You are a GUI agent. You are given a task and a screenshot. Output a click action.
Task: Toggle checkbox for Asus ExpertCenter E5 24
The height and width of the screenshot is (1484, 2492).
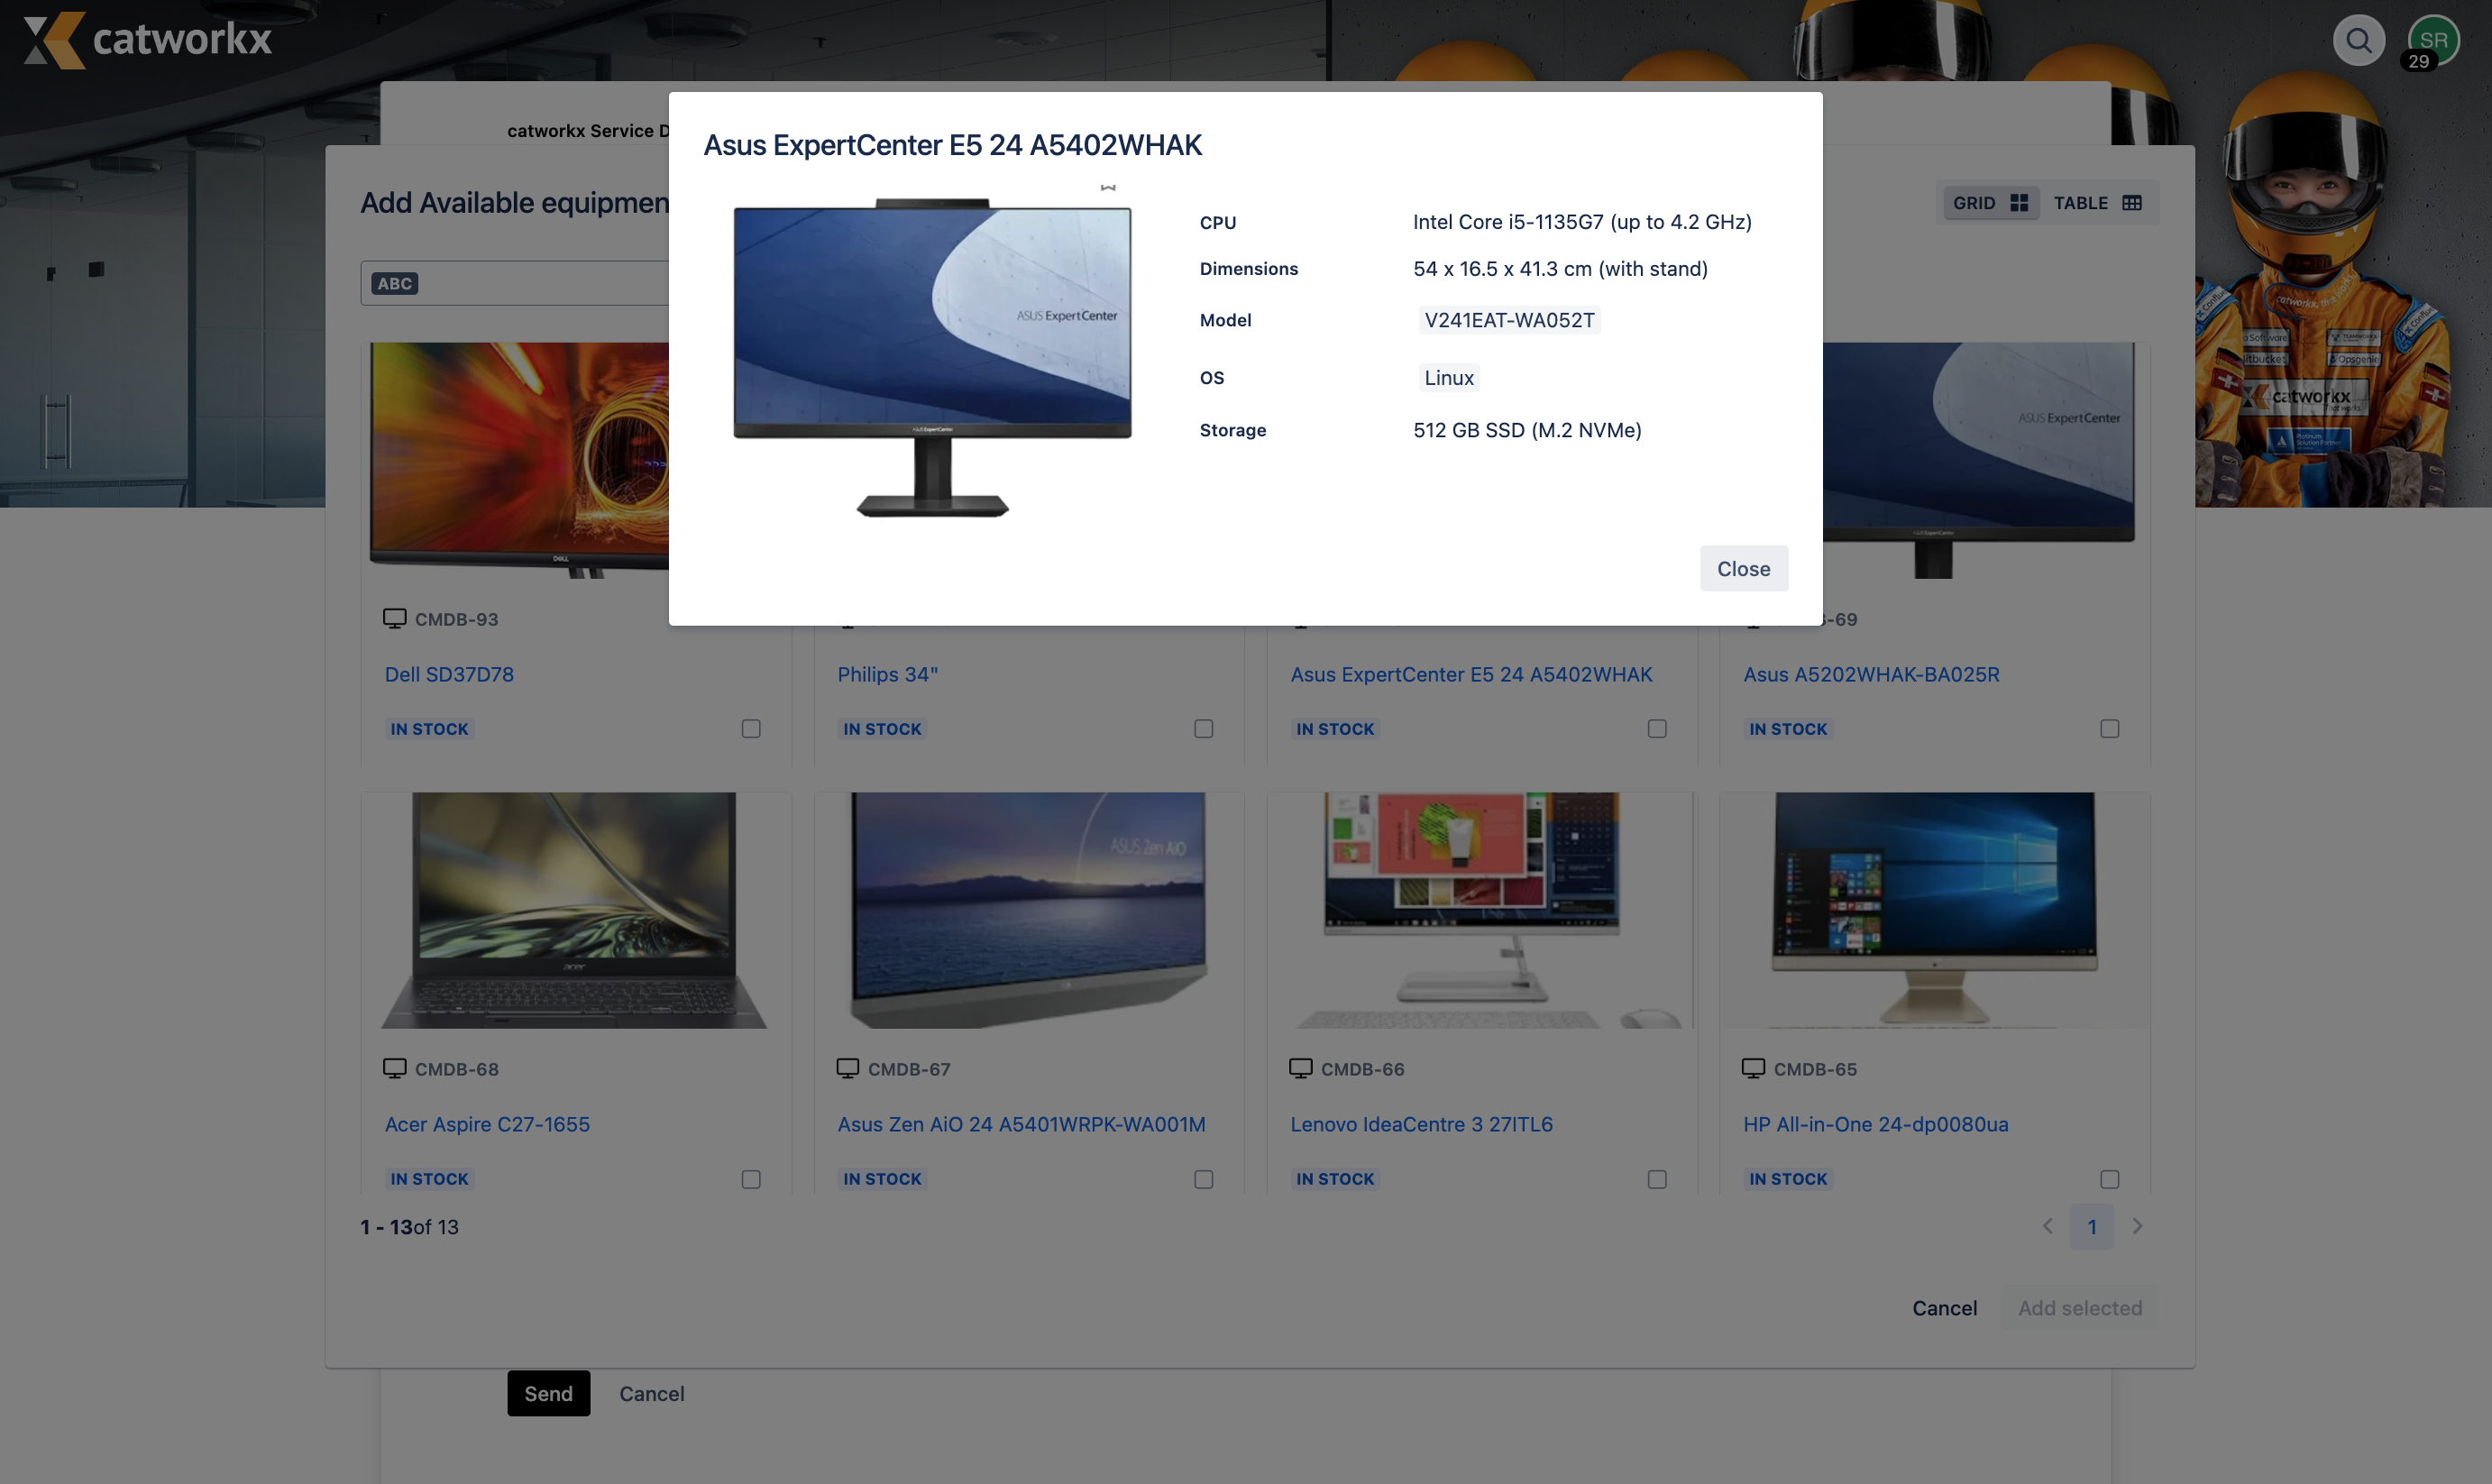coord(1654,728)
